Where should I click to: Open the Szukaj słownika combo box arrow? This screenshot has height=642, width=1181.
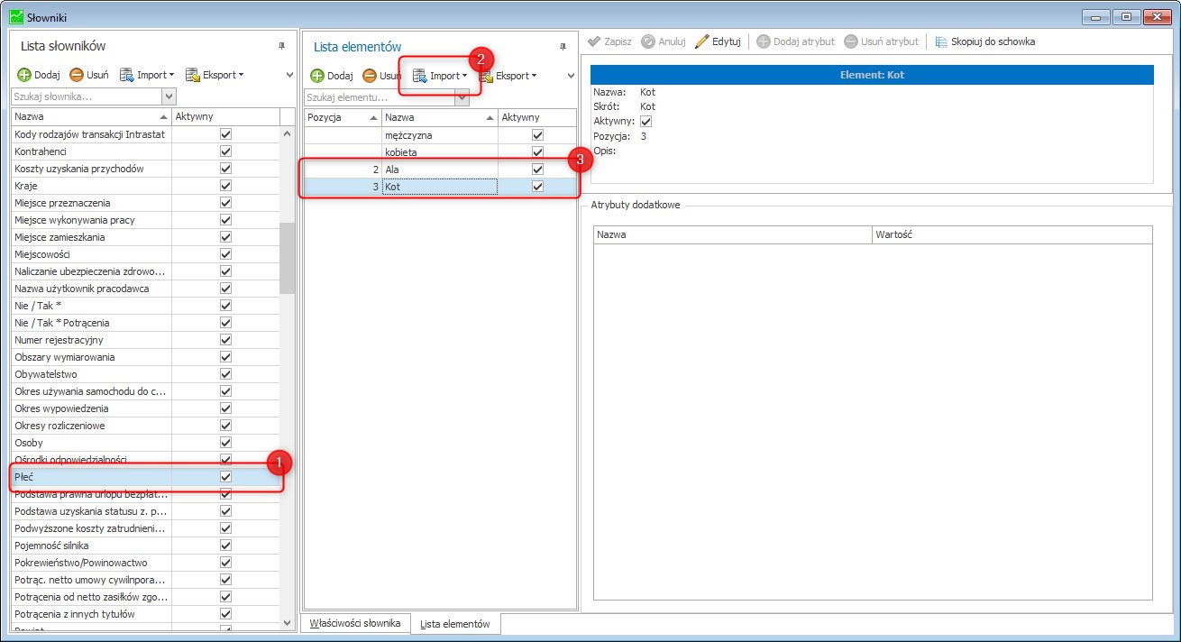[169, 96]
